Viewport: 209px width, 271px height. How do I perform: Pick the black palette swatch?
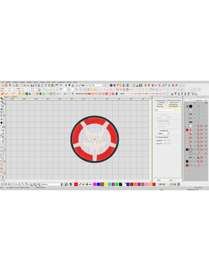[x=121, y=184]
